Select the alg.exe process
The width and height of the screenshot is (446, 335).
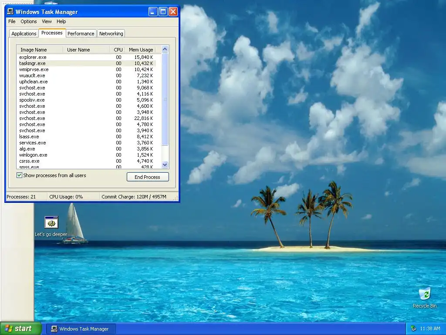(x=87, y=149)
